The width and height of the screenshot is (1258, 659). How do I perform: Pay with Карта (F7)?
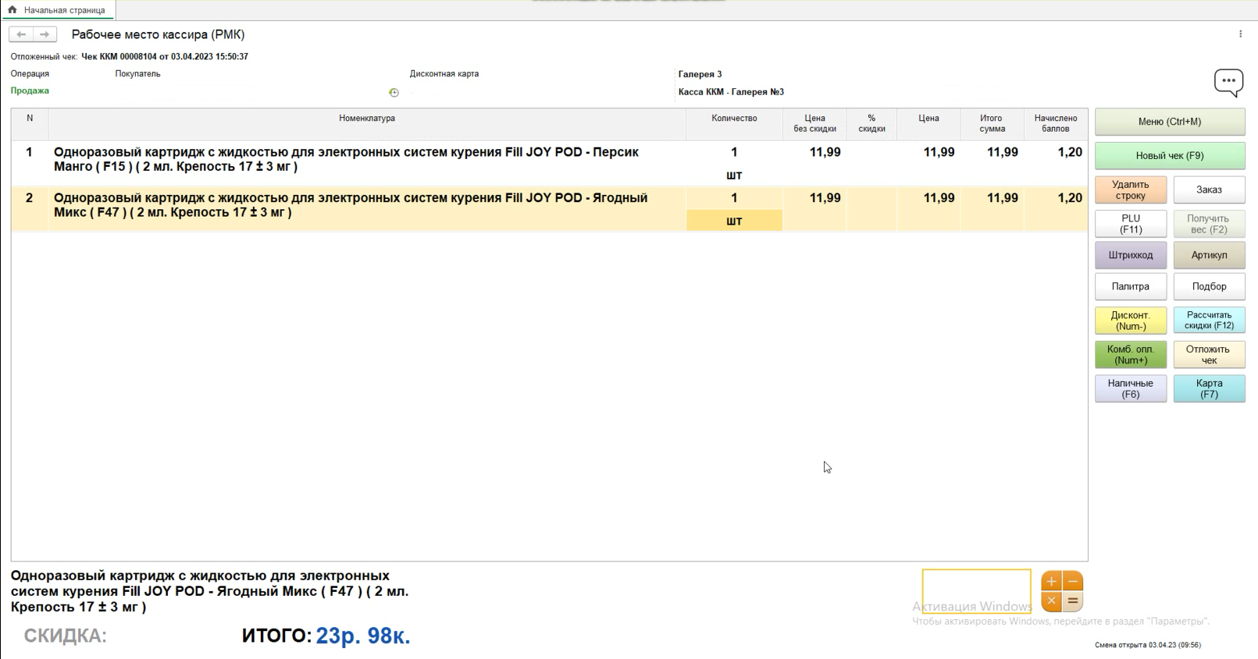1209,388
